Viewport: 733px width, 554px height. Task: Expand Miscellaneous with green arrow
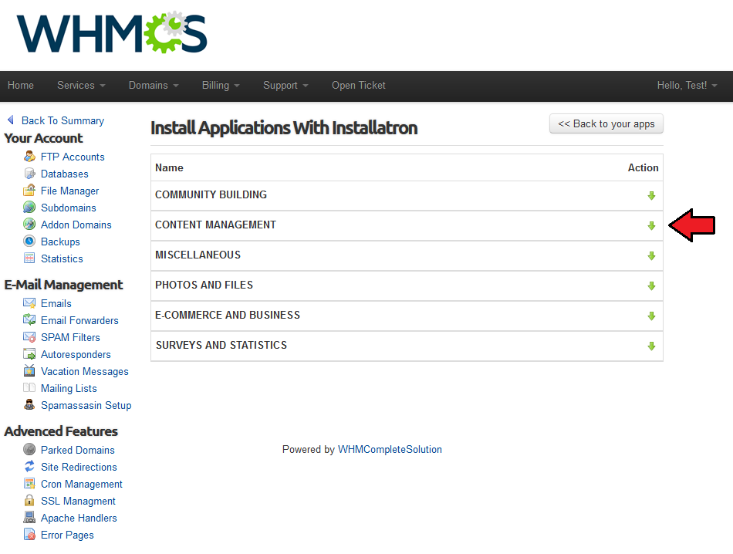point(651,255)
